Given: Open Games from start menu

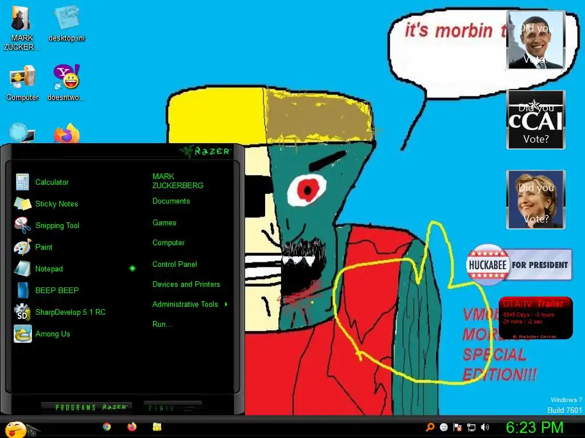Looking at the screenshot, I should 164,223.
